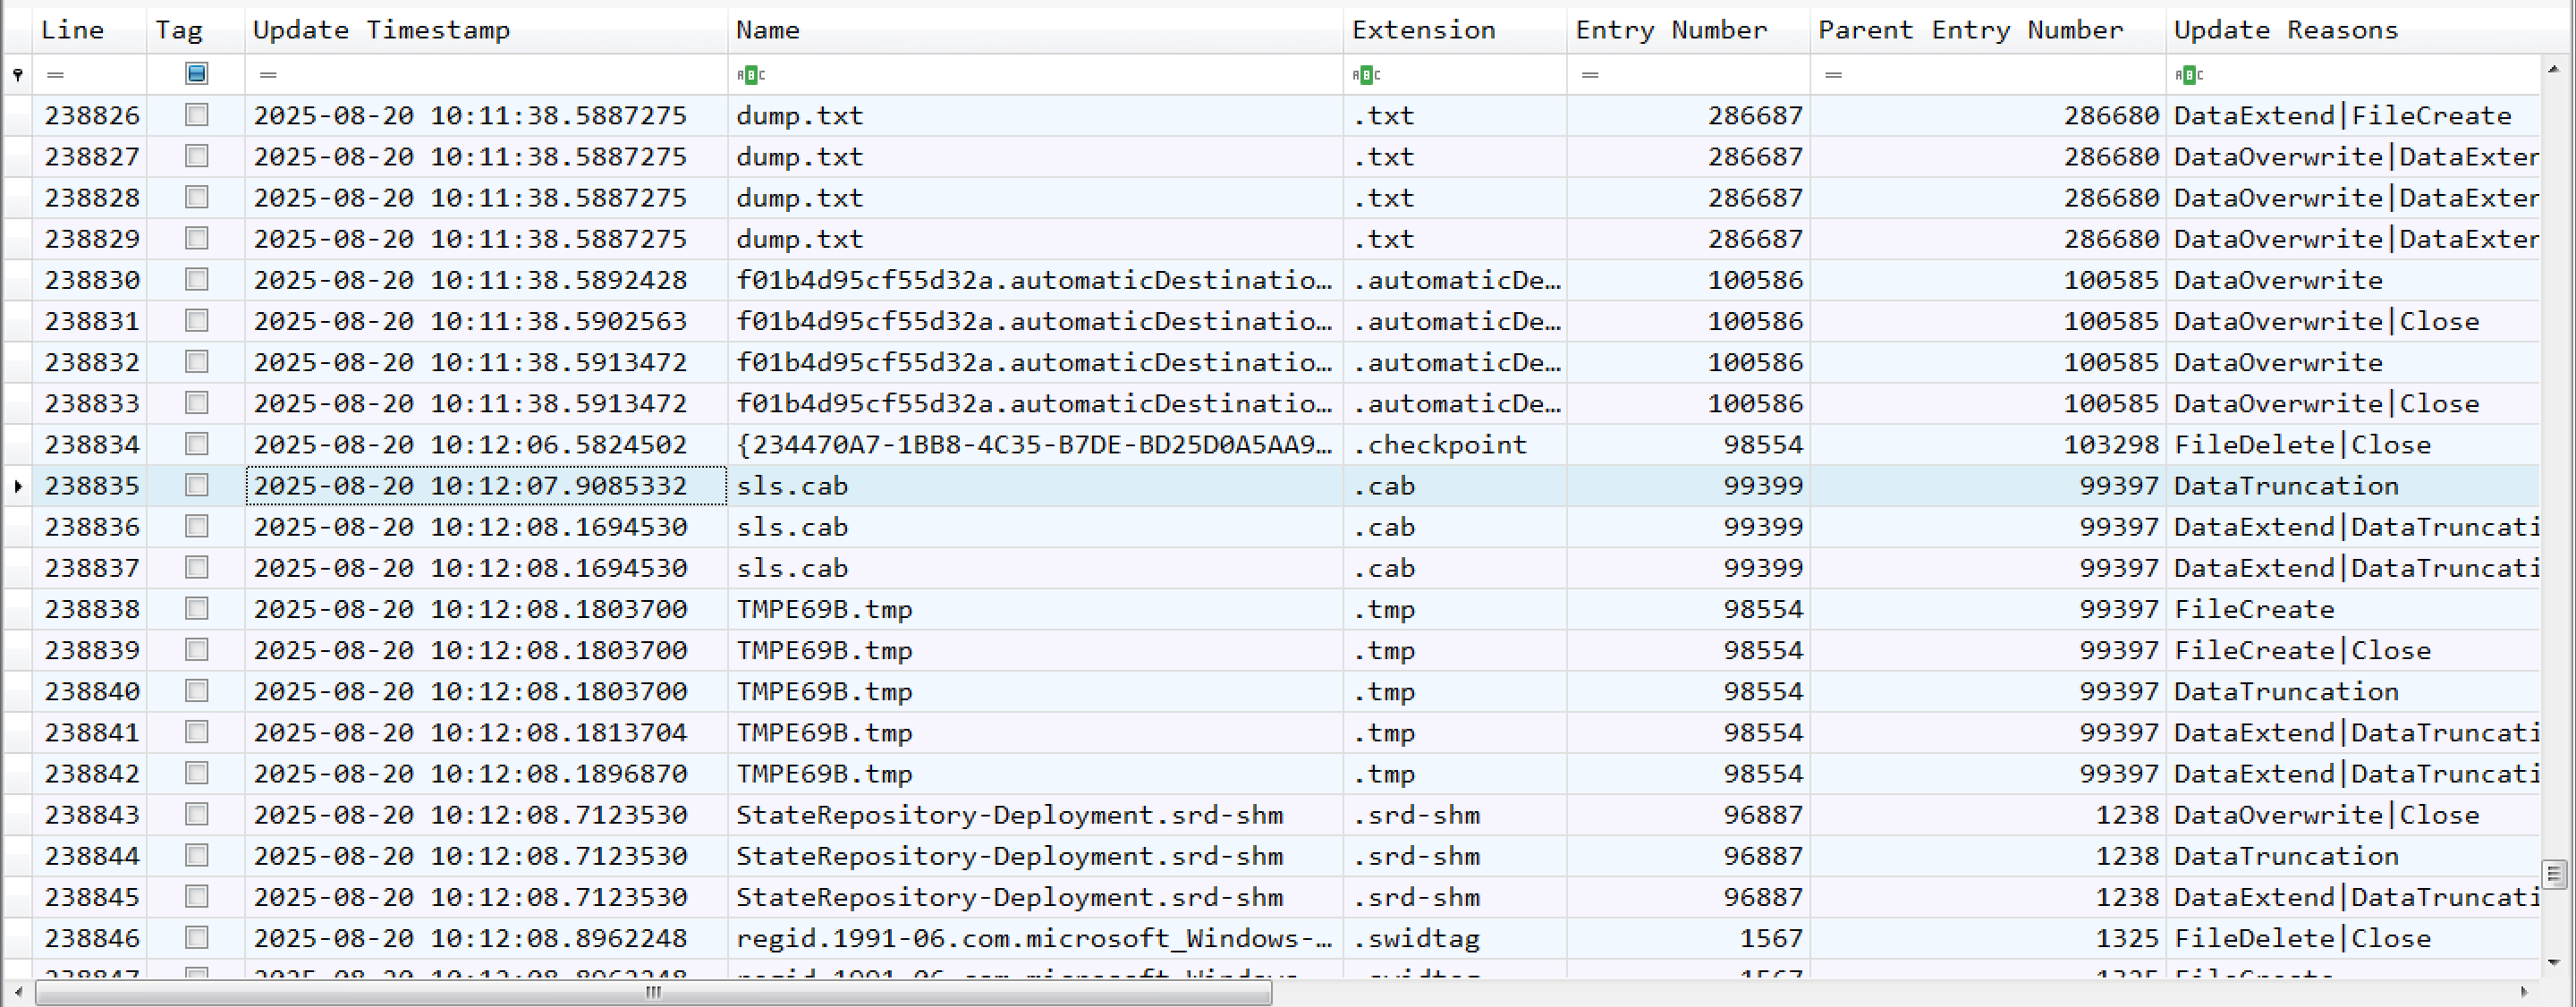Sort by the Update Timestamp column header
Viewport: 2576px width, 1007px height.
380,30
